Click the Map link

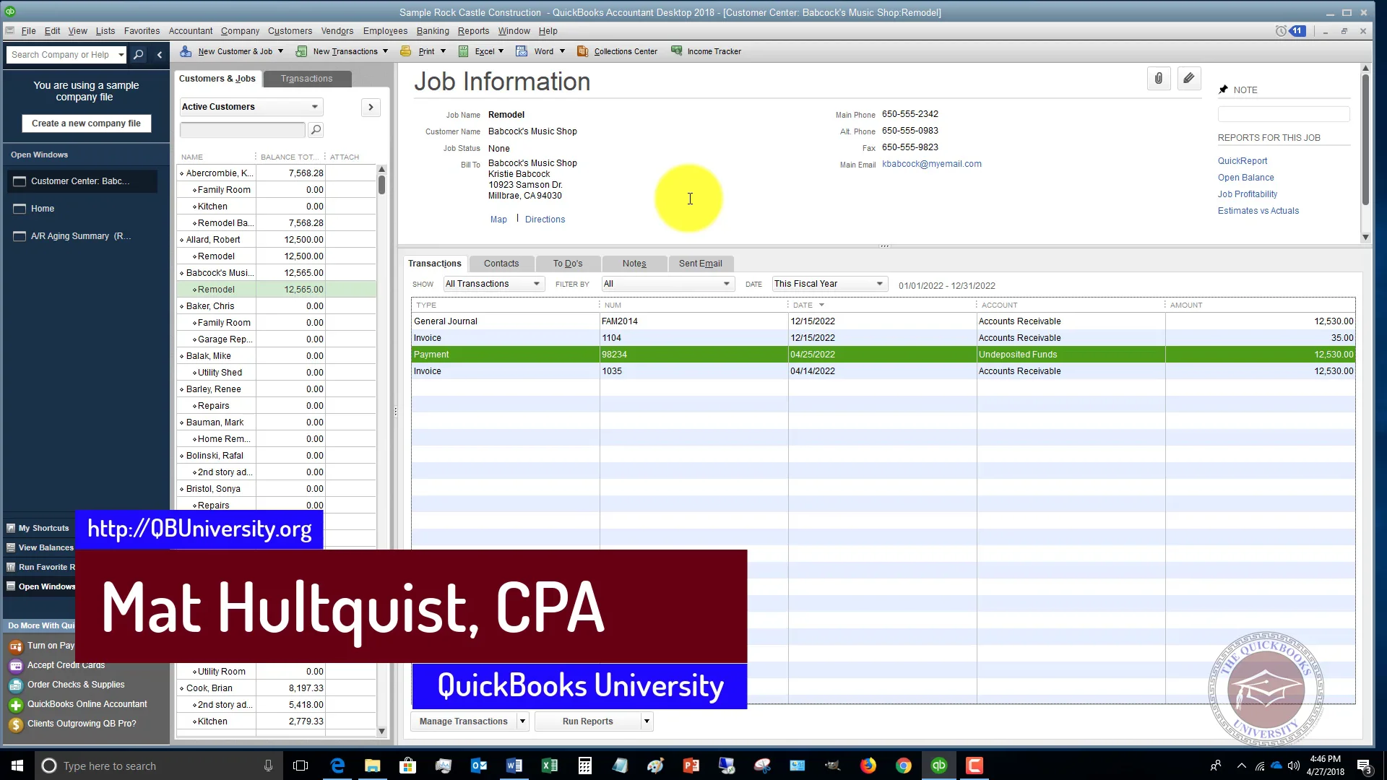click(x=498, y=220)
